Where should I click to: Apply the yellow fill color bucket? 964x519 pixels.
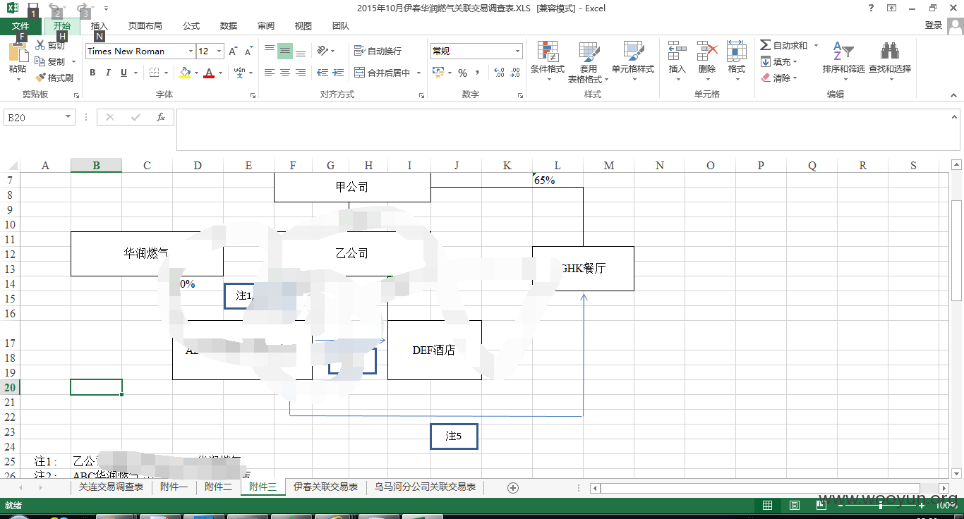point(185,73)
